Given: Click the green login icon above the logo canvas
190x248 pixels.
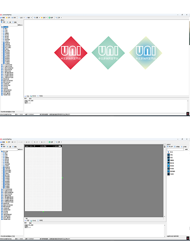Looking at the screenshot, I should tap(50, 18).
